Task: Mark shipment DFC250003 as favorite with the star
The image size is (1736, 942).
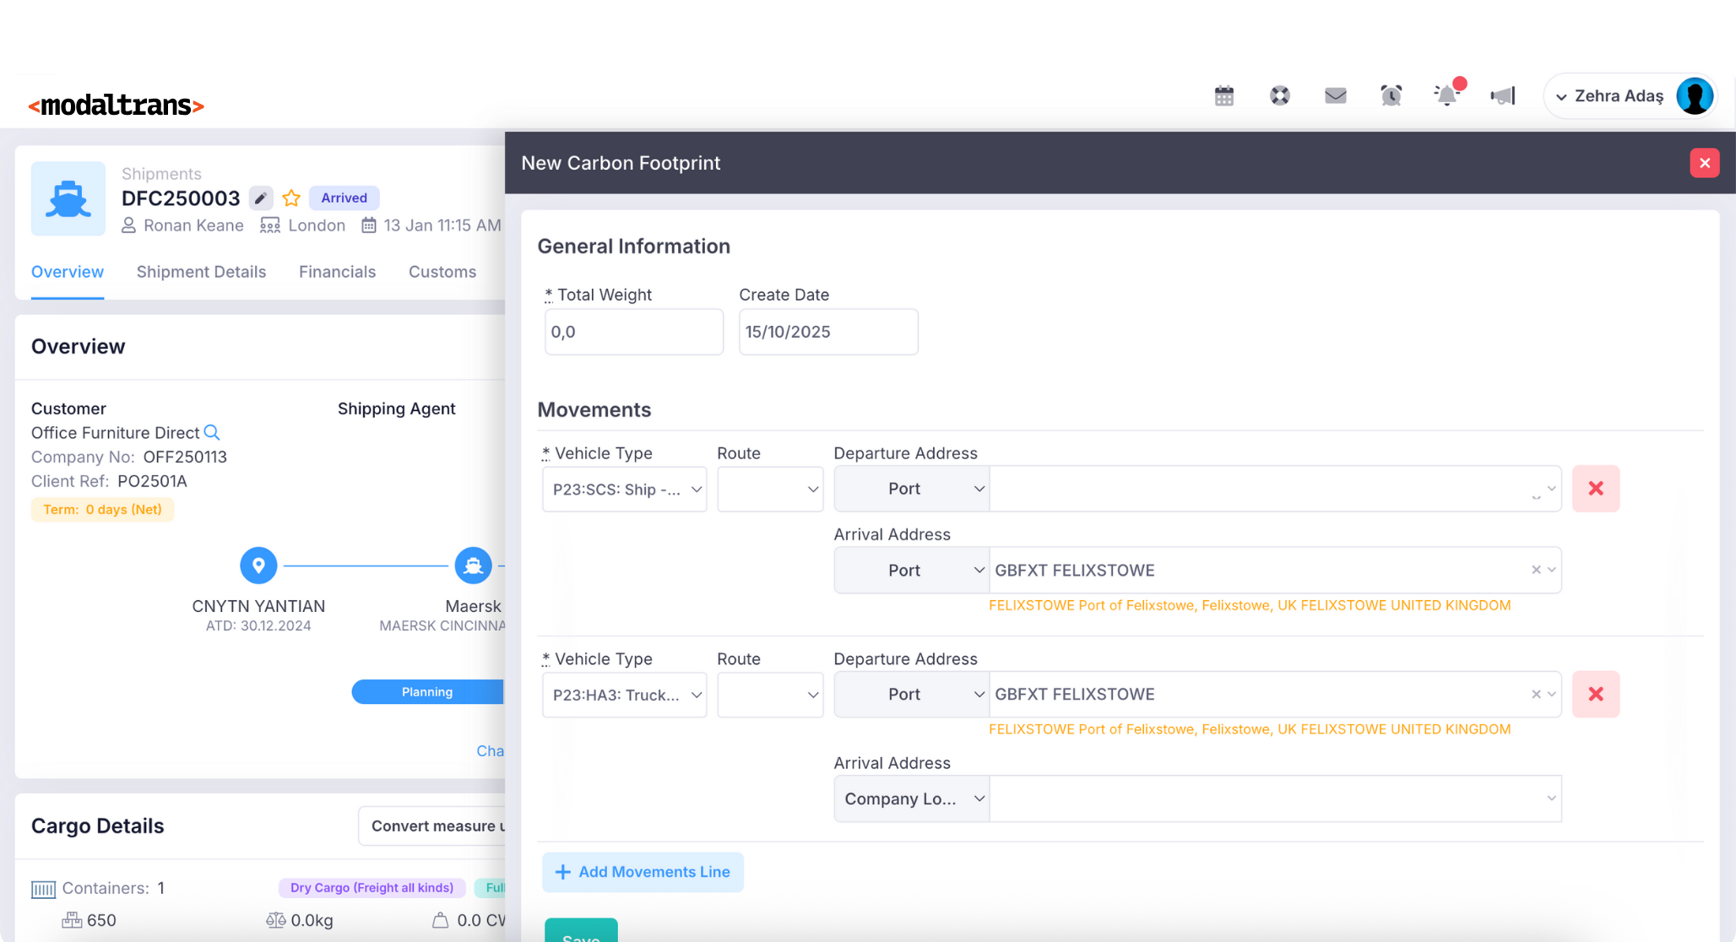Action: (x=290, y=198)
